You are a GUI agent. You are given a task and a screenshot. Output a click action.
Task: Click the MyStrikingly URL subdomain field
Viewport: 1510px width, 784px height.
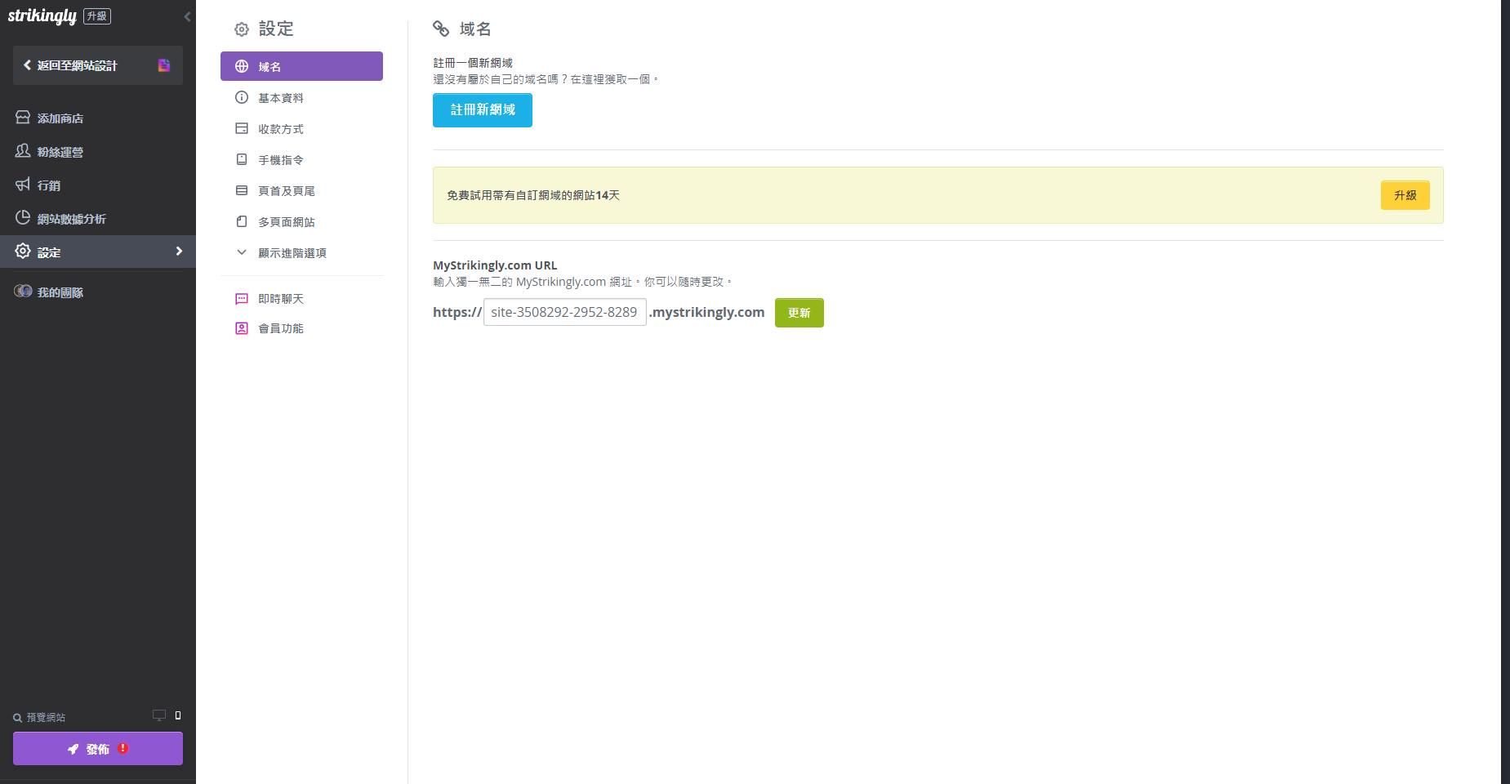click(564, 312)
